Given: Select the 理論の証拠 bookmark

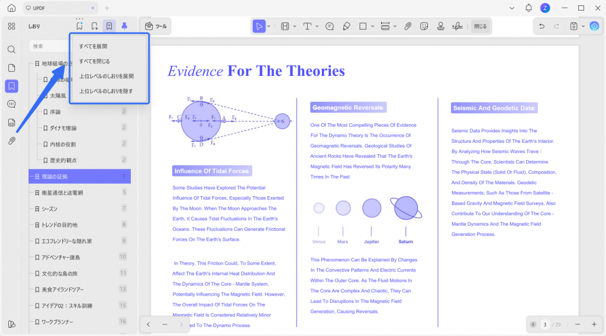Looking at the screenshot, I should 80,177.
